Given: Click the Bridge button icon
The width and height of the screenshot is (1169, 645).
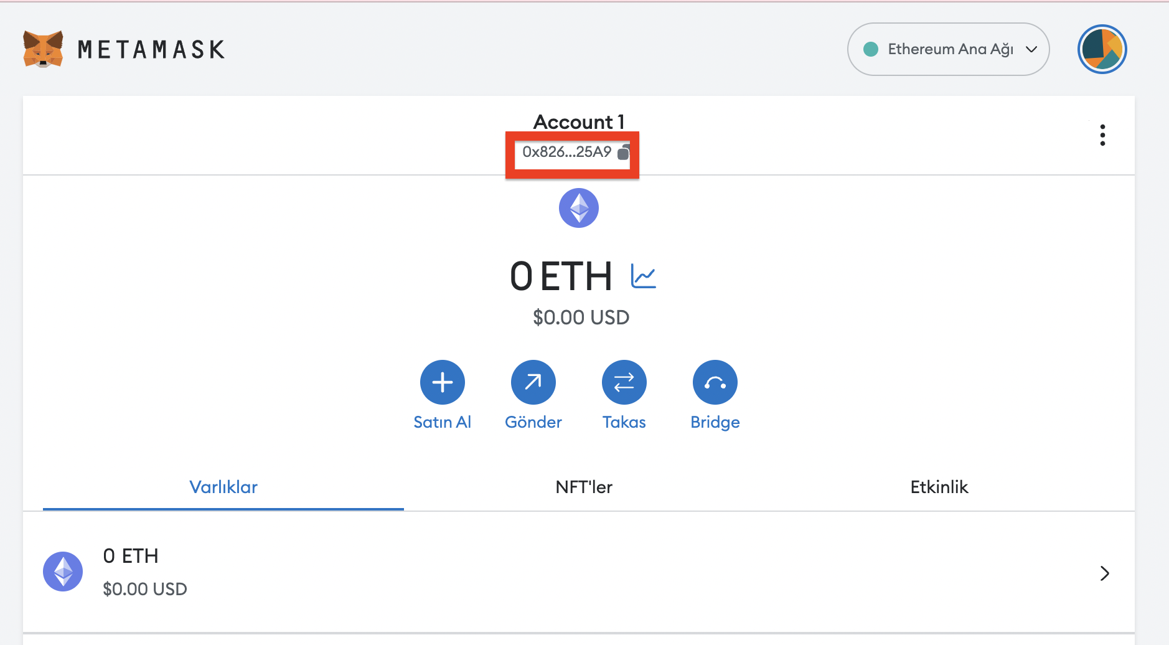Looking at the screenshot, I should tap(715, 382).
